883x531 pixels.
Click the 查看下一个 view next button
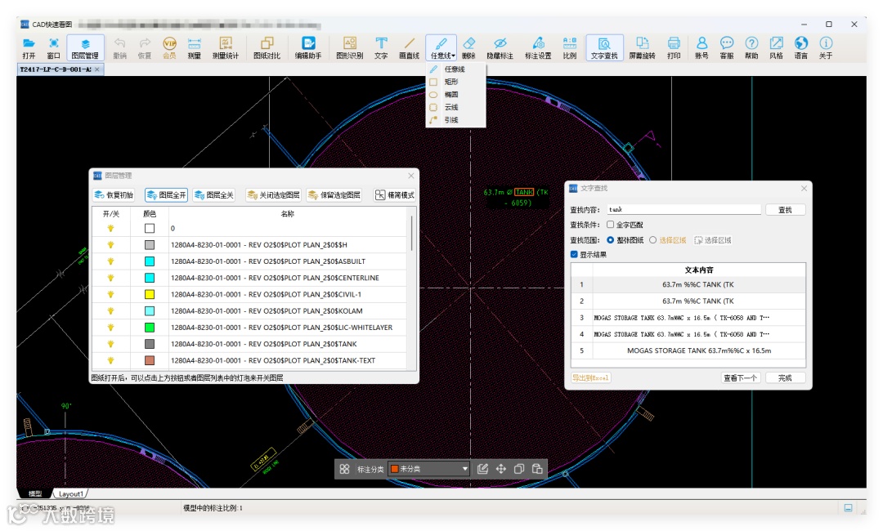[740, 377]
